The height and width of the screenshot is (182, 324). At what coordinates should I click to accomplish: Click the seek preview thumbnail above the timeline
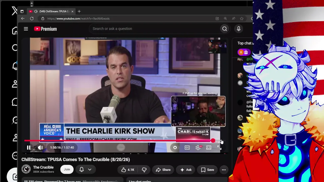[198, 111]
